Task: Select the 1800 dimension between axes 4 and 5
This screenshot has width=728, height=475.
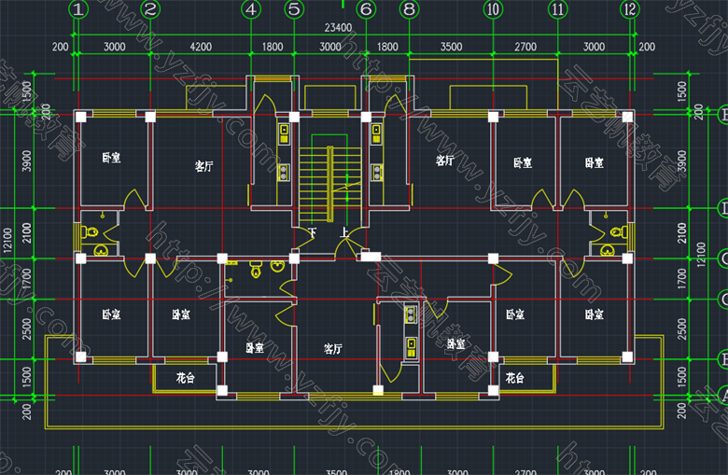Action: coord(273,47)
